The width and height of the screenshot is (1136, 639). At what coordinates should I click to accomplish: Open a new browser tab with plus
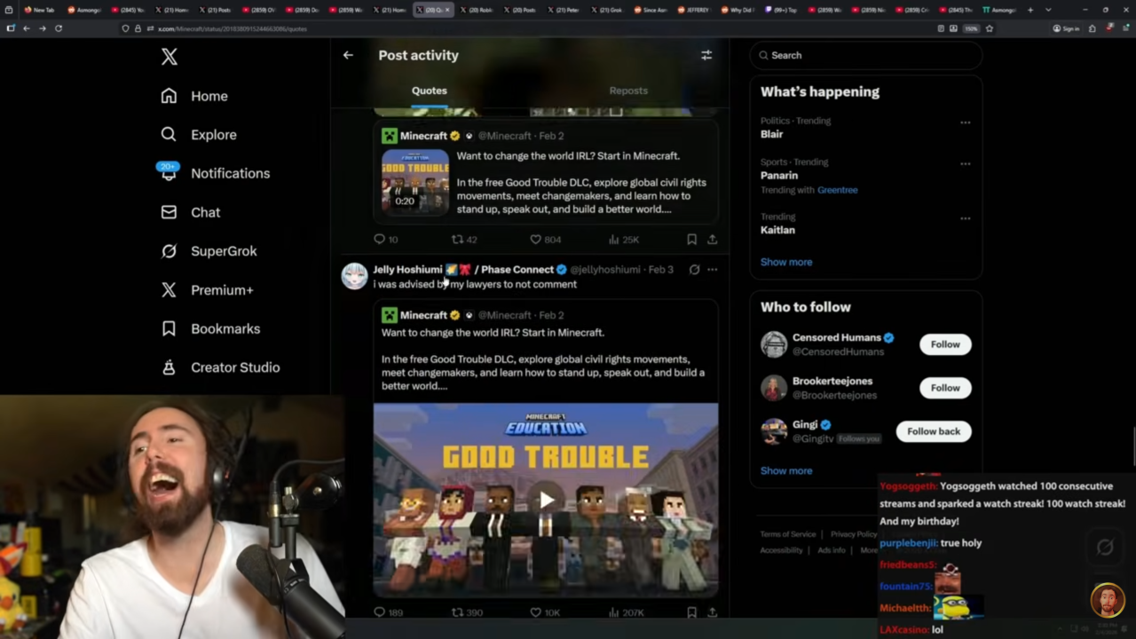pos(1030,10)
